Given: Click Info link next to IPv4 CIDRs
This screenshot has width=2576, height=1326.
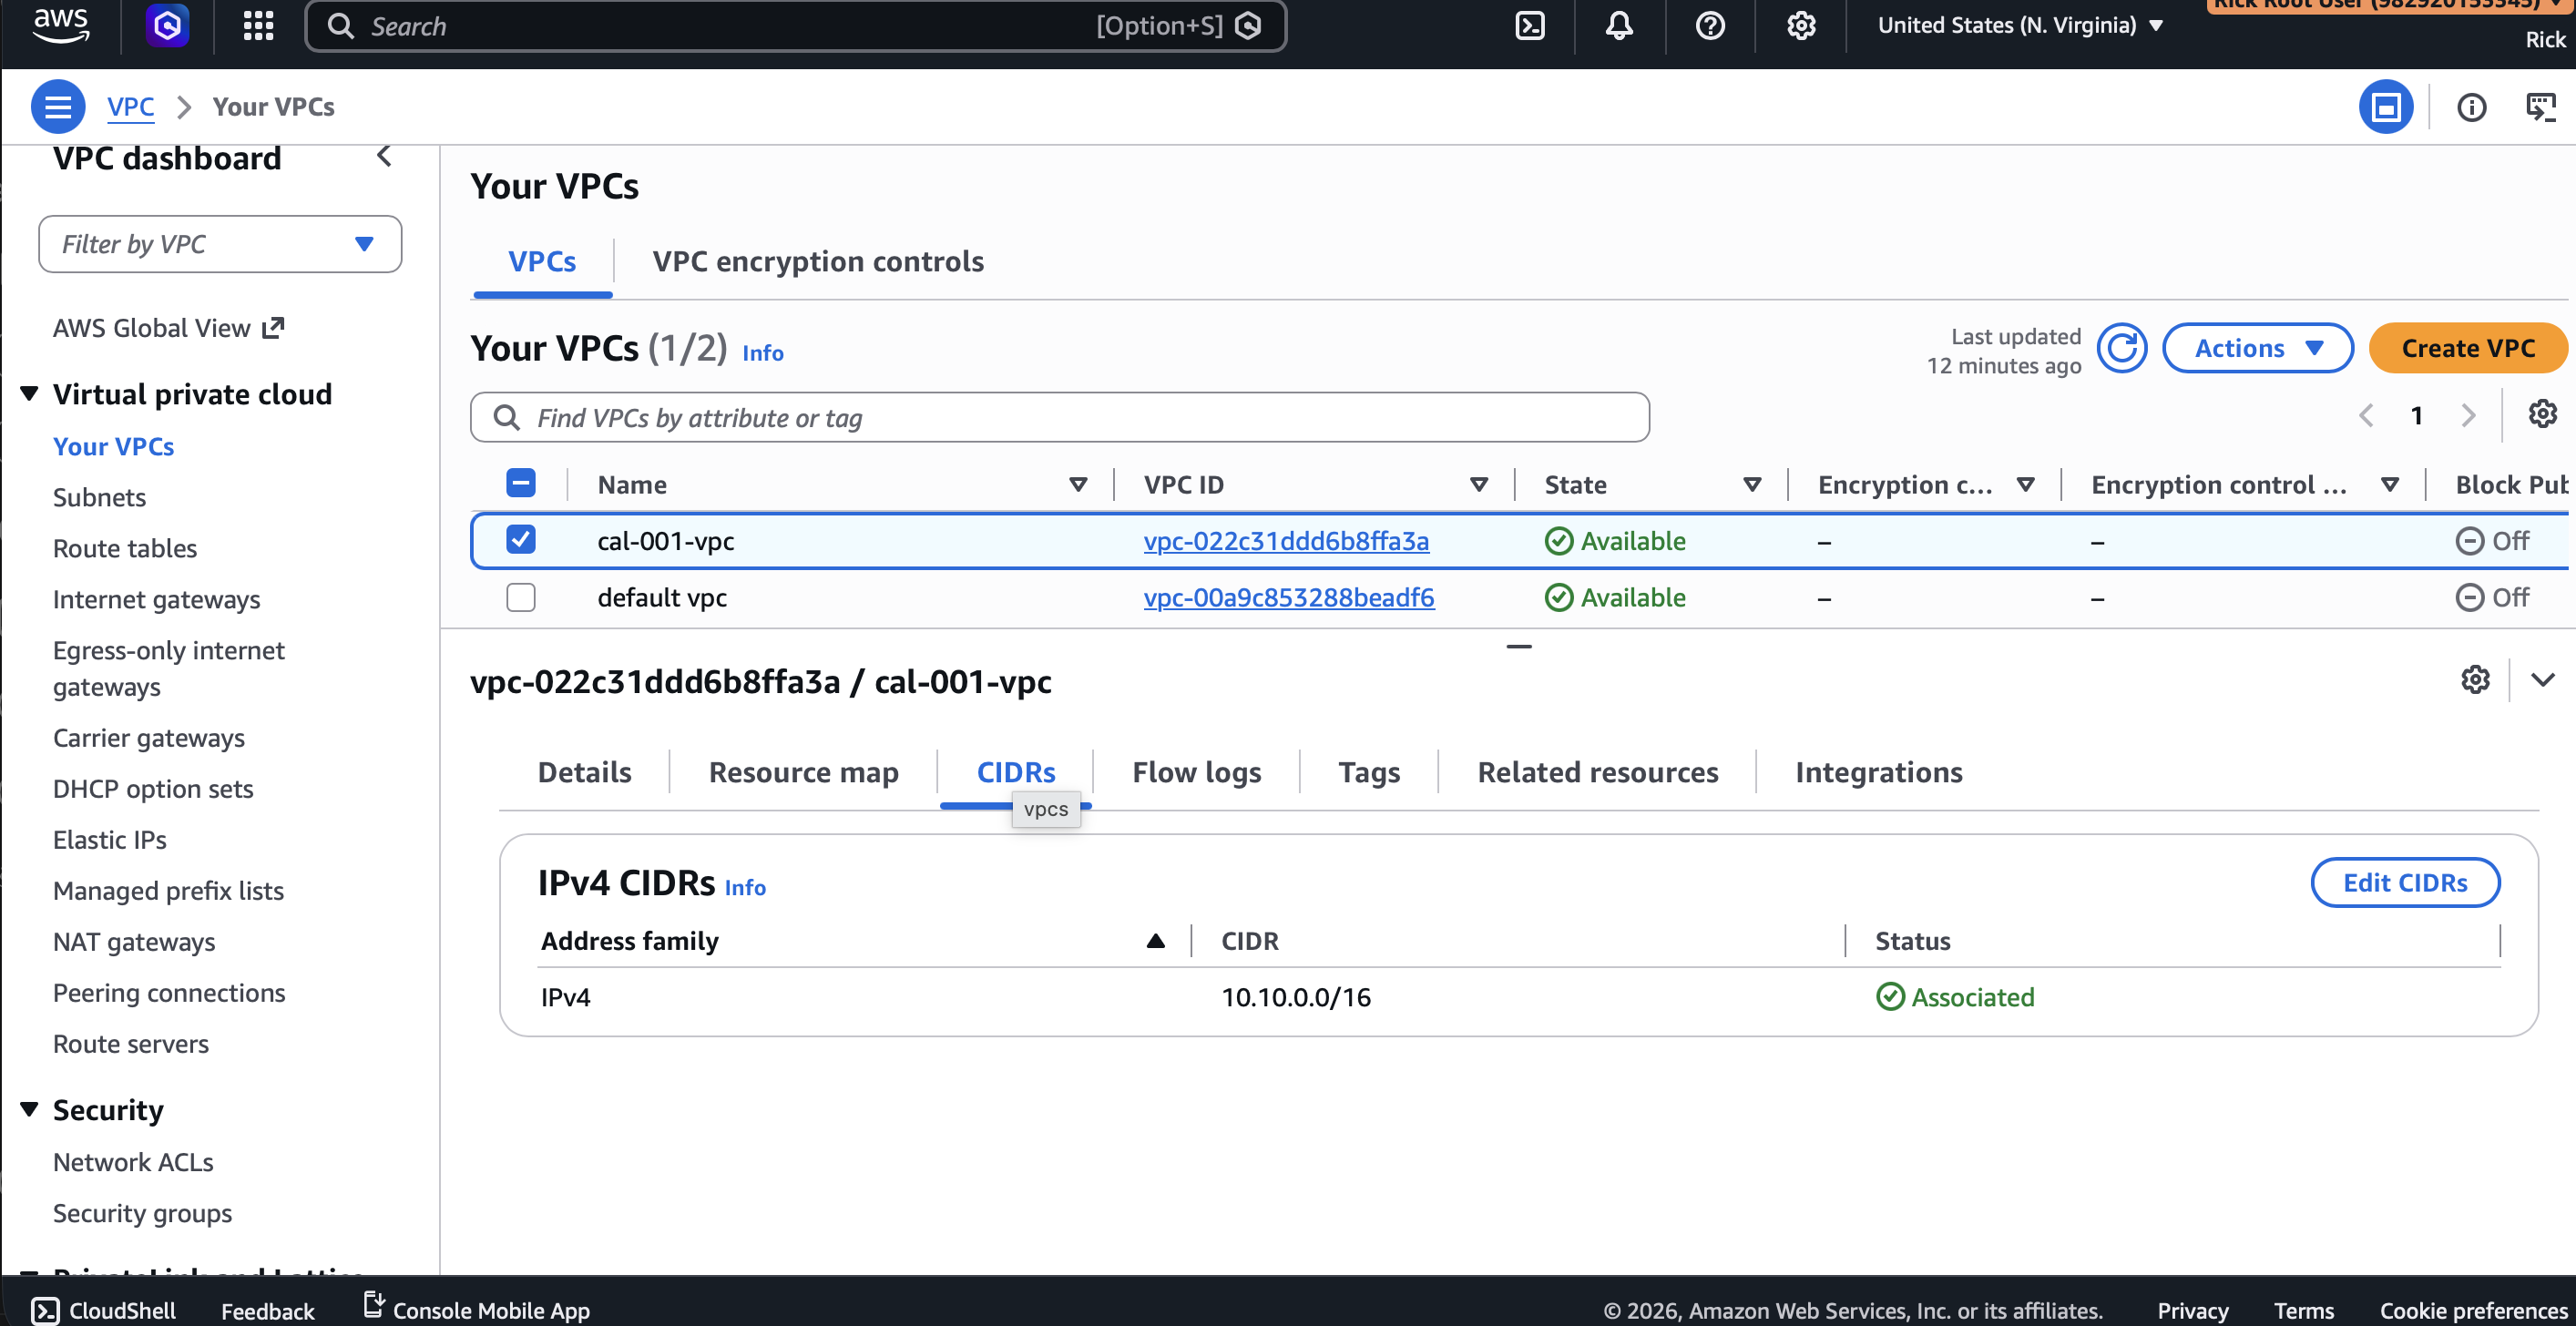Looking at the screenshot, I should pos(745,887).
